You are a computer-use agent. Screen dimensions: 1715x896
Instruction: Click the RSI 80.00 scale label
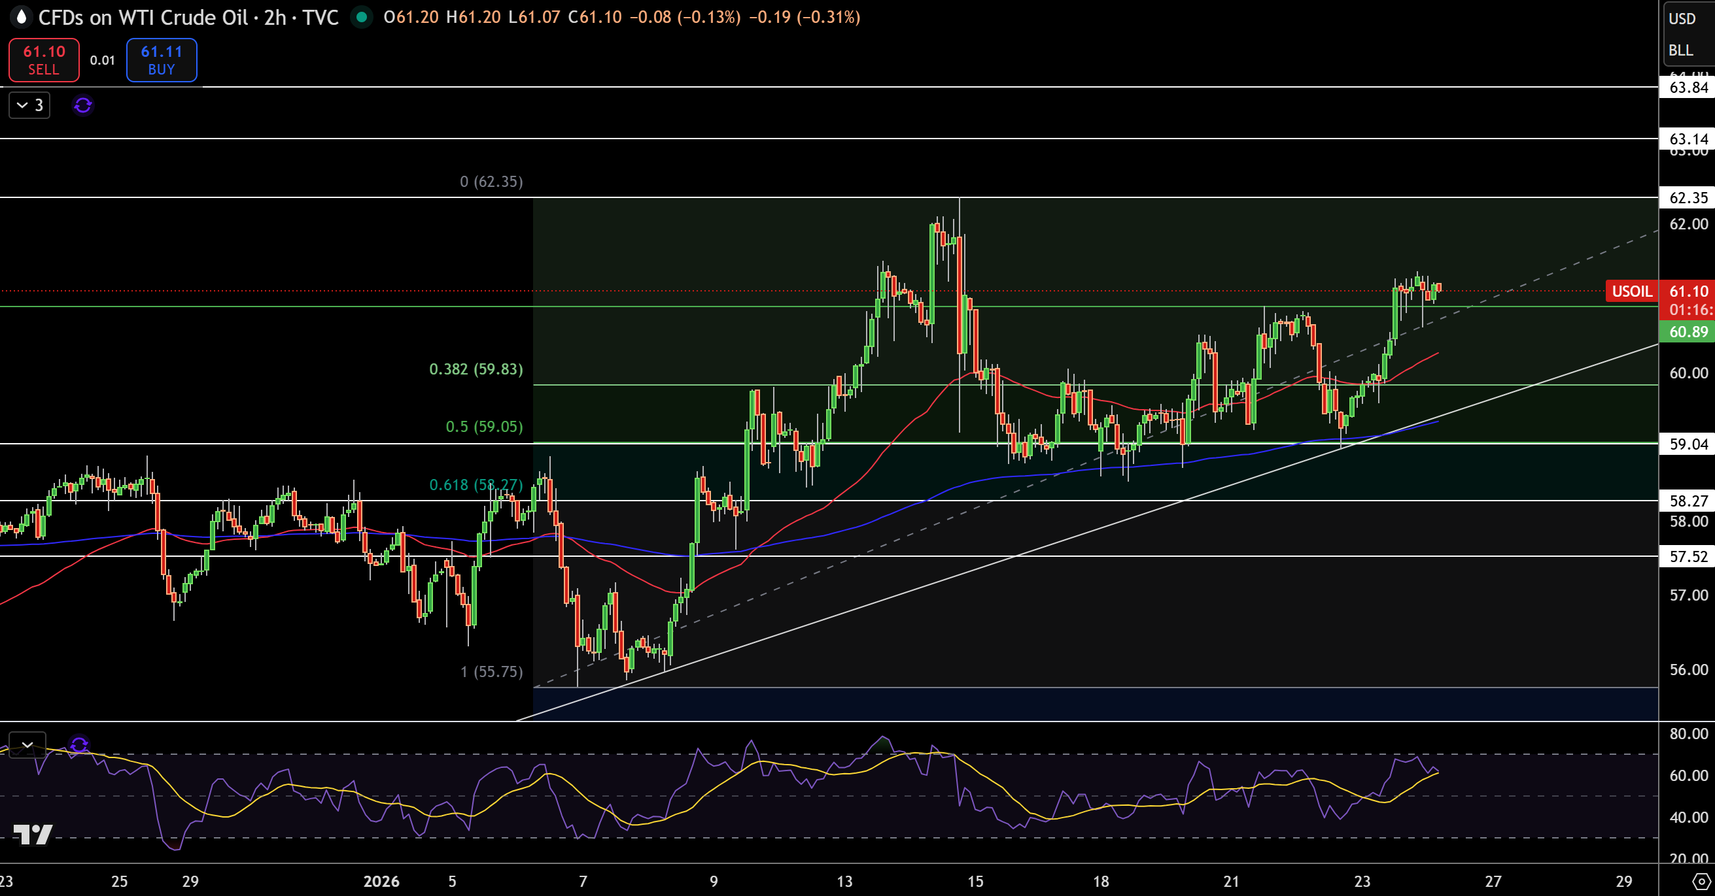coord(1688,734)
